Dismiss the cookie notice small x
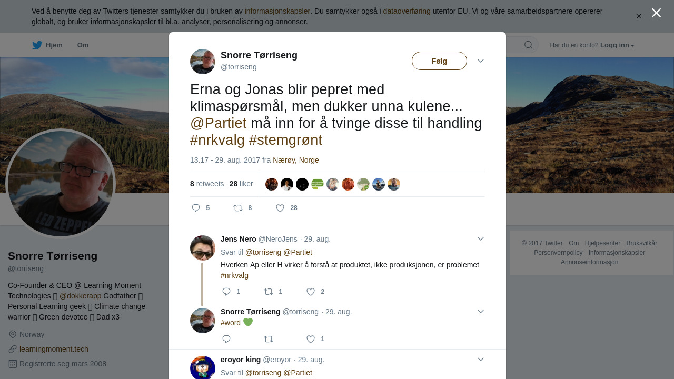Image resolution: width=674 pixels, height=379 pixels. tap(639, 16)
